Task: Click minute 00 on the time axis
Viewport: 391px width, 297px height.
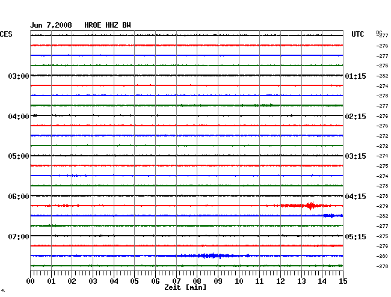Action: click(31, 281)
